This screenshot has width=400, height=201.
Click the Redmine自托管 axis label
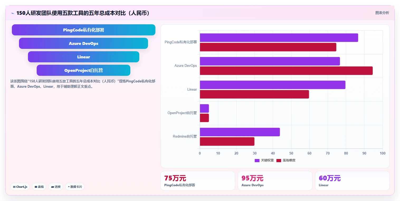click(x=185, y=136)
